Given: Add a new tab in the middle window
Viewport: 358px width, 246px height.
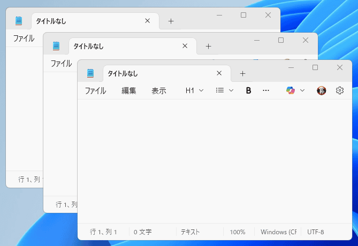Looking at the screenshot, I should tap(208, 47).
